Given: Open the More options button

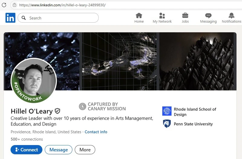Looking at the screenshot, I should (85, 150).
